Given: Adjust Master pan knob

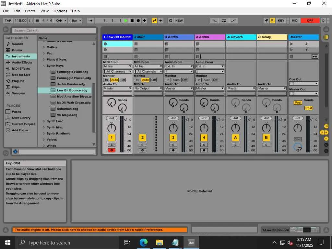Looking at the screenshot, I should click(298, 128).
